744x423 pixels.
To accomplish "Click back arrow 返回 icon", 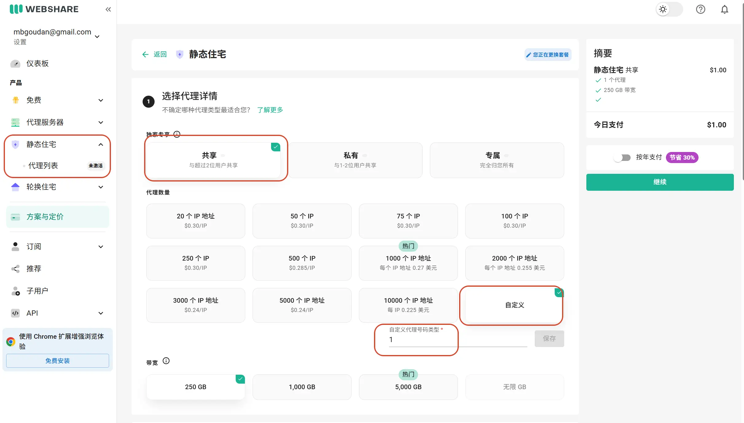I will [x=145, y=54].
